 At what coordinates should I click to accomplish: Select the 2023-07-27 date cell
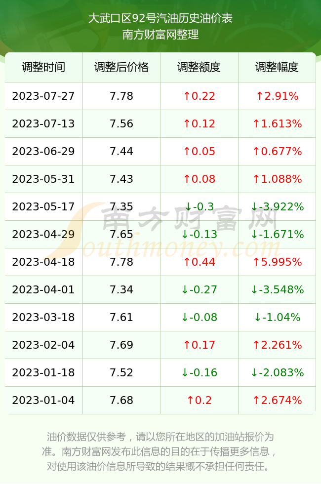43,96
